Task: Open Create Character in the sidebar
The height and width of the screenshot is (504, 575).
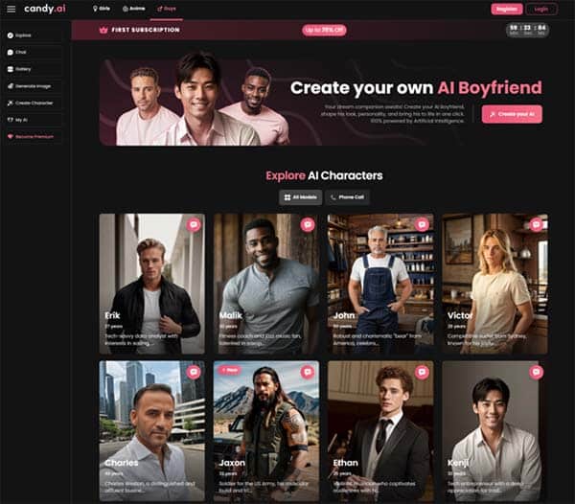Action: pos(34,103)
